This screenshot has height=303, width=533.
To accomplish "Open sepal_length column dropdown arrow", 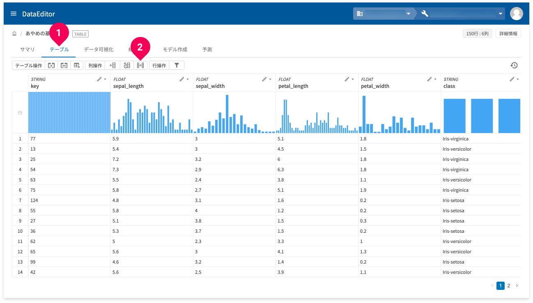I will pos(188,79).
